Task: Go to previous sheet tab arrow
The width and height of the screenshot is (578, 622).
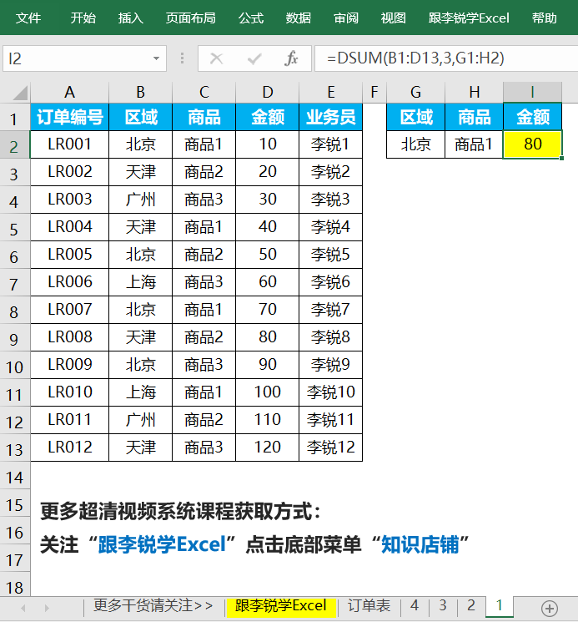Action: coord(23,608)
